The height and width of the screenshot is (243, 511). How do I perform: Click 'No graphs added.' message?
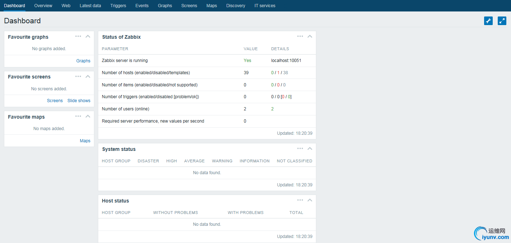click(49, 49)
